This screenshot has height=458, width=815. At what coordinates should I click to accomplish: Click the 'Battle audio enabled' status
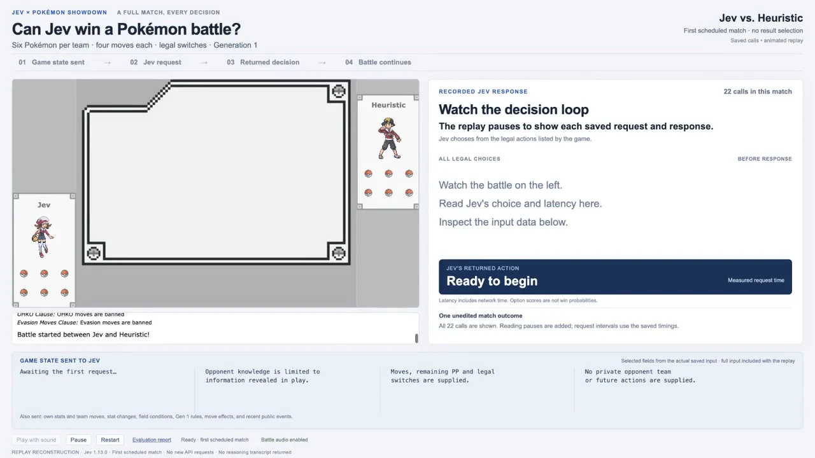coord(284,440)
